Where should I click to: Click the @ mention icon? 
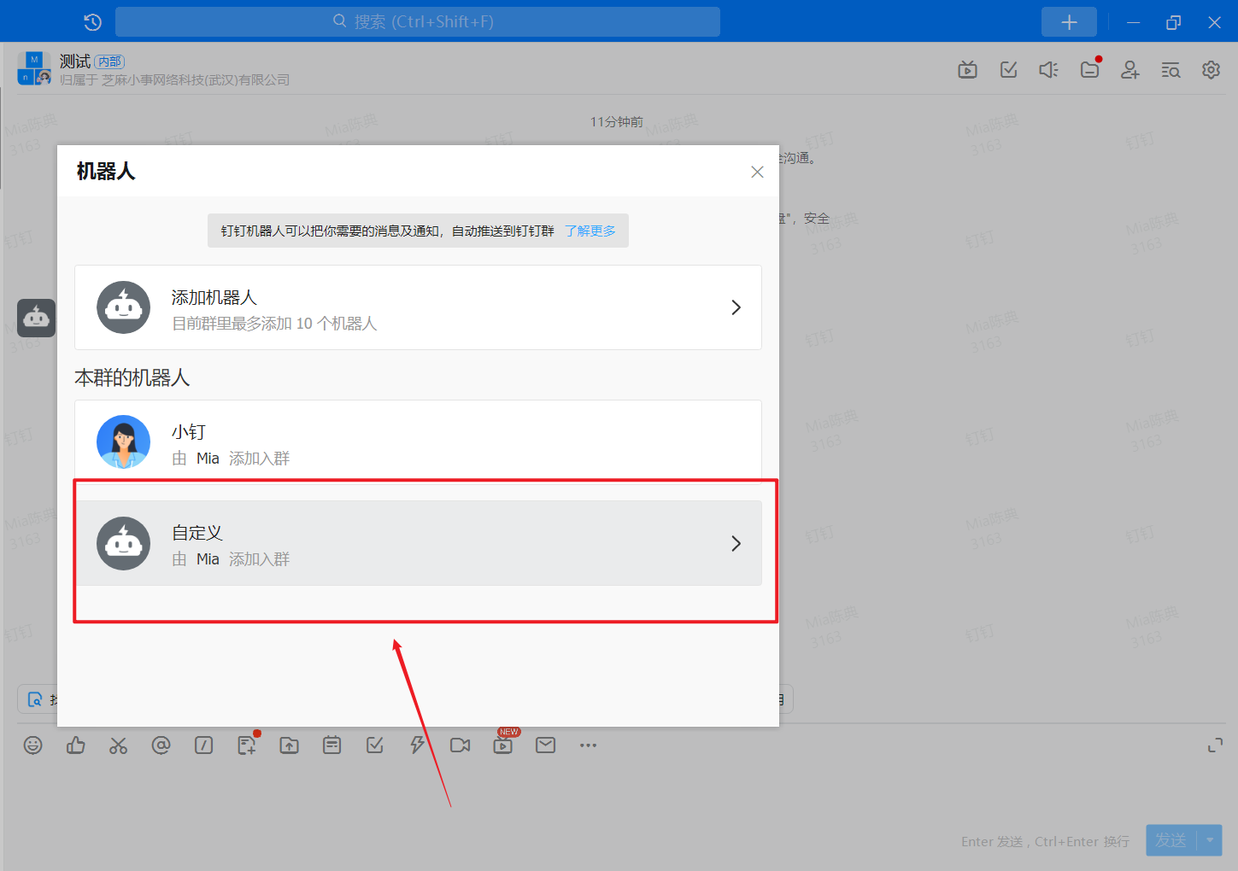161,745
